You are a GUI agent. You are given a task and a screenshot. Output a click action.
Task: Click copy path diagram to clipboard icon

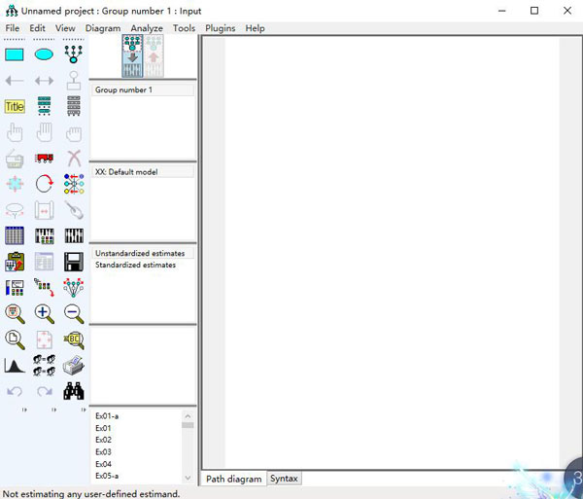[x=15, y=262]
